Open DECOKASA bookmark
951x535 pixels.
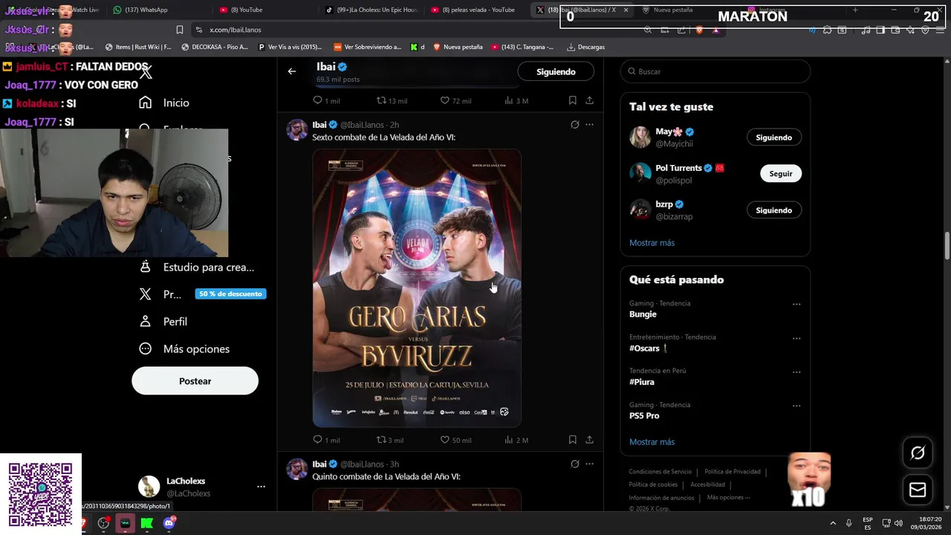point(215,47)
